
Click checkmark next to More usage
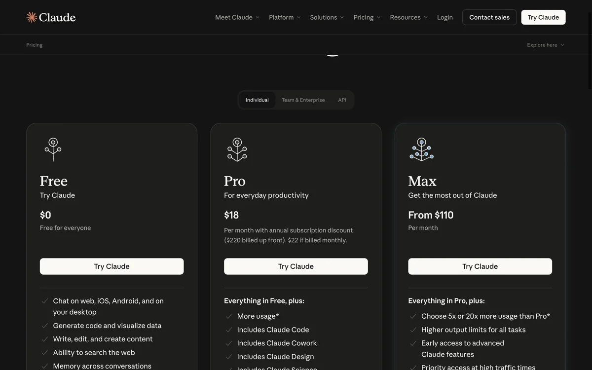tap(229, 316)
